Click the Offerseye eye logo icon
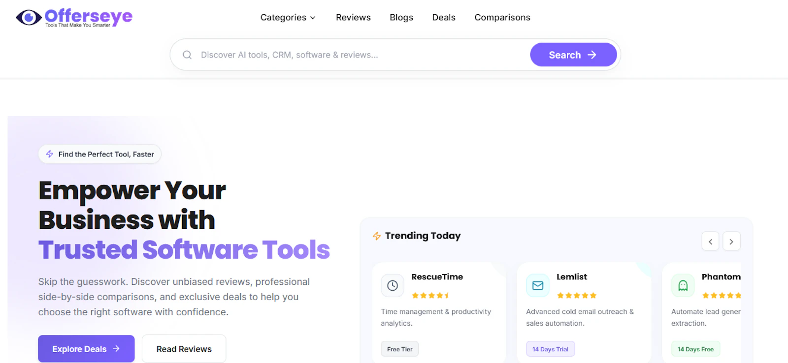This screenshot has width=788, height=363. pos(29,18)
